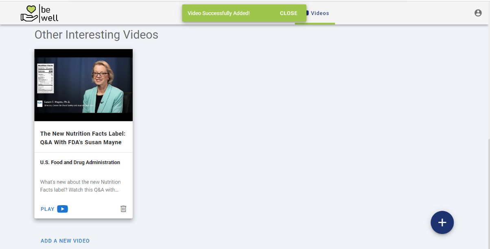The width and height of the screenshot is (490, 249).
Task: Open the Susan Mayne video thumbnail
Action: [83, 85]
